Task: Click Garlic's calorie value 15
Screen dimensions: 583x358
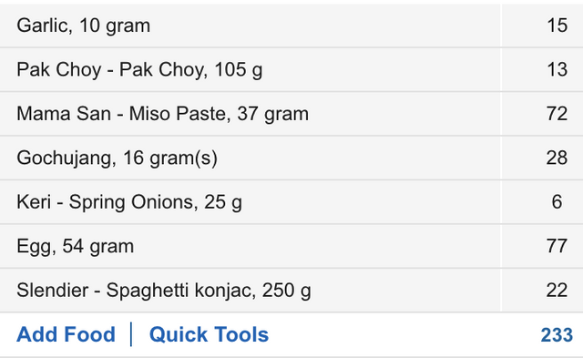Action: click(x=557, y=26)
